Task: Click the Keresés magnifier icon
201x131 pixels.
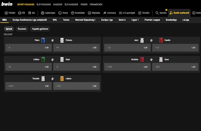Action: coord(157,13)
